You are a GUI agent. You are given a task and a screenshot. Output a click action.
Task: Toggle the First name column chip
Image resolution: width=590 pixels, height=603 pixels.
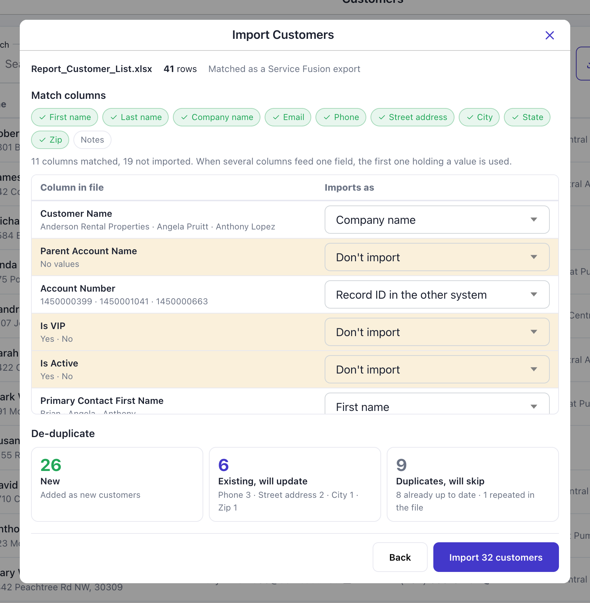65,117
